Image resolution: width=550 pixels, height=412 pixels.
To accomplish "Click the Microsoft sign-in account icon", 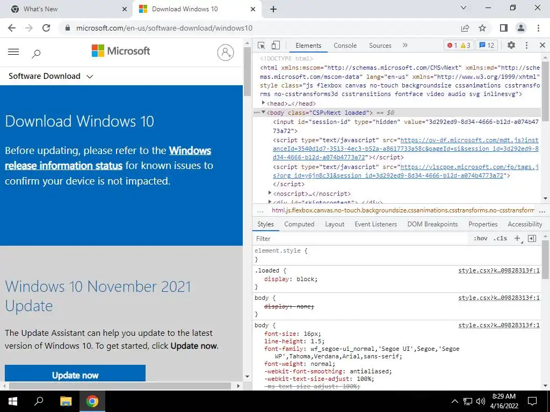I will coord(226,52).
